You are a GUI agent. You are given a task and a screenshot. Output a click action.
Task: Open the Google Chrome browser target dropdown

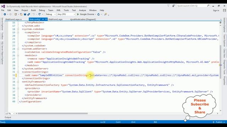click(95, 14)
